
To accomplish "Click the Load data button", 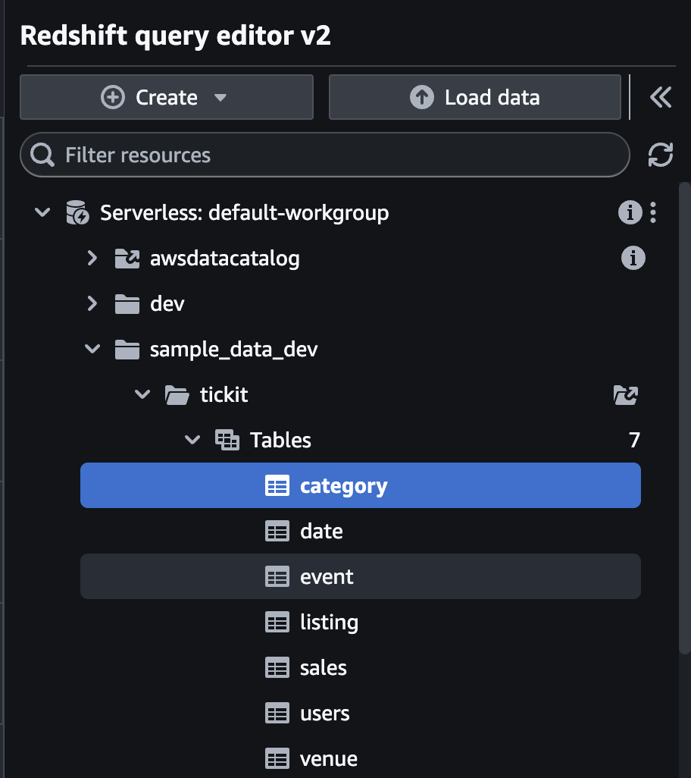I will coord(475,97).
